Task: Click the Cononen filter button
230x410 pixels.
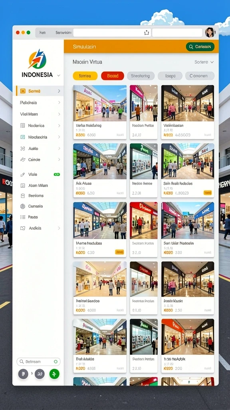Action: [x=200, y=76]
